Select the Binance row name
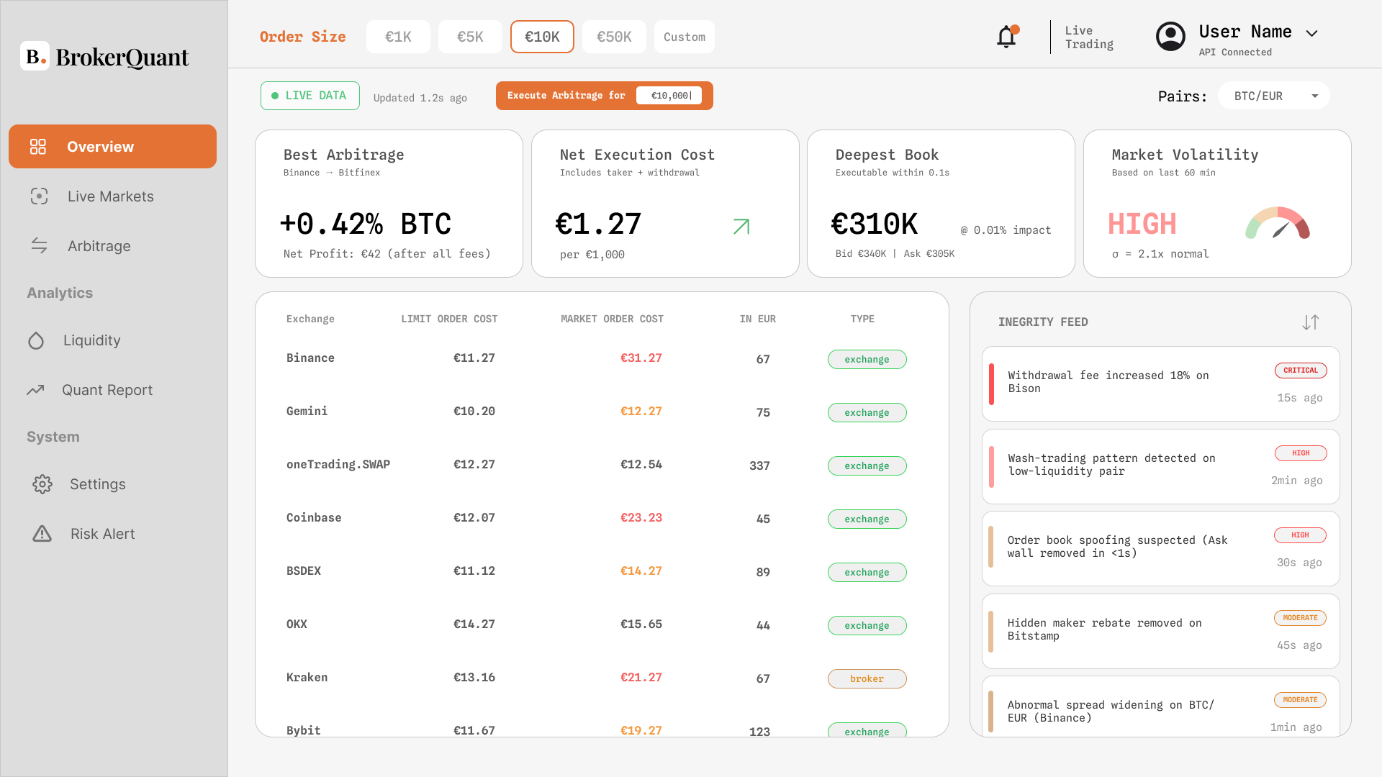The height and width of the screenshot is (777, 1382). point(310,358)
